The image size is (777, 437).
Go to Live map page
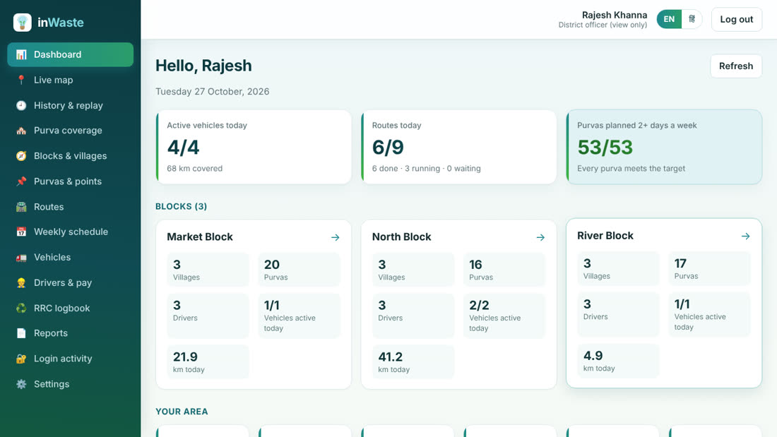(x=71, y=80)
